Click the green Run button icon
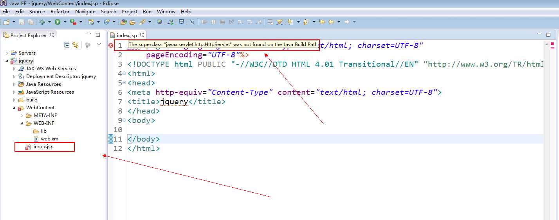The height and width of the screenshot is (220, 559). tap(58, 22)
